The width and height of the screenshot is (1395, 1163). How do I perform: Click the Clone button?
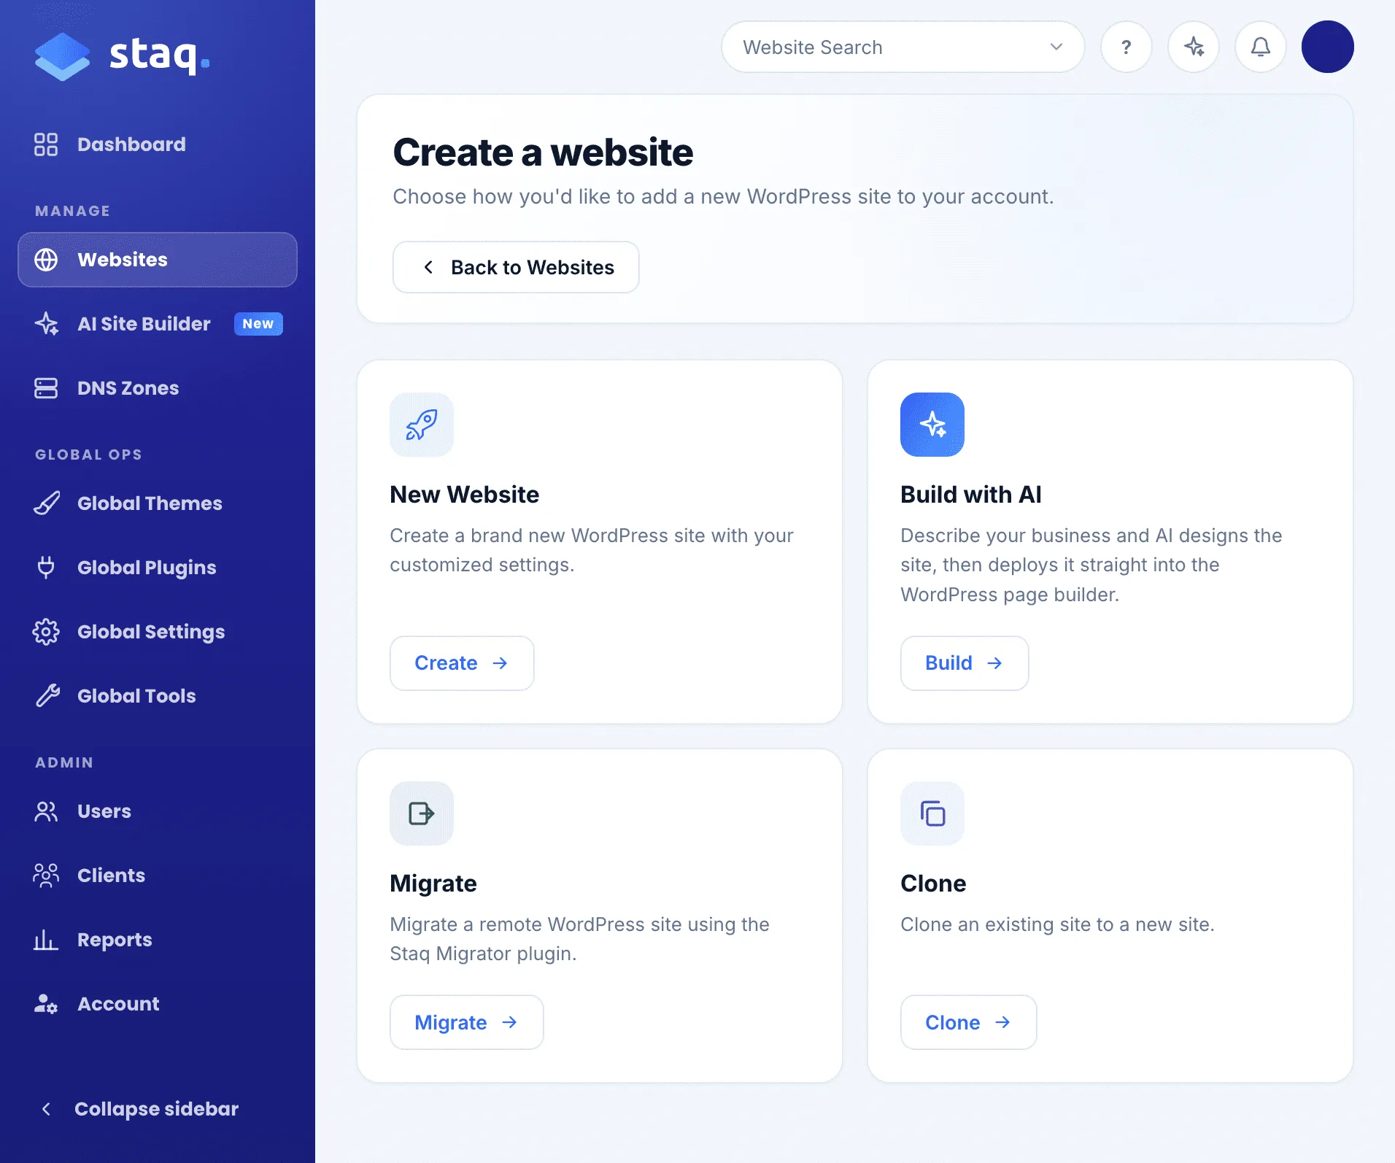coord(969,1023)
